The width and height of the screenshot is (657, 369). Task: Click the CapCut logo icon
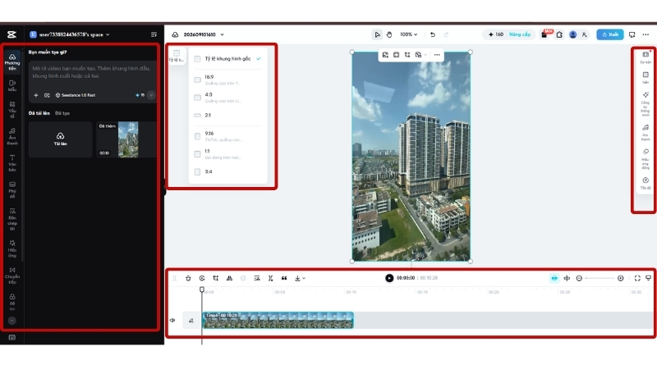point(11,34)
